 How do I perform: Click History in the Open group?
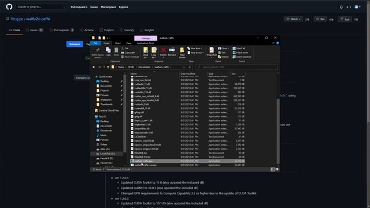pyautogui.click(x=224, y=57)
